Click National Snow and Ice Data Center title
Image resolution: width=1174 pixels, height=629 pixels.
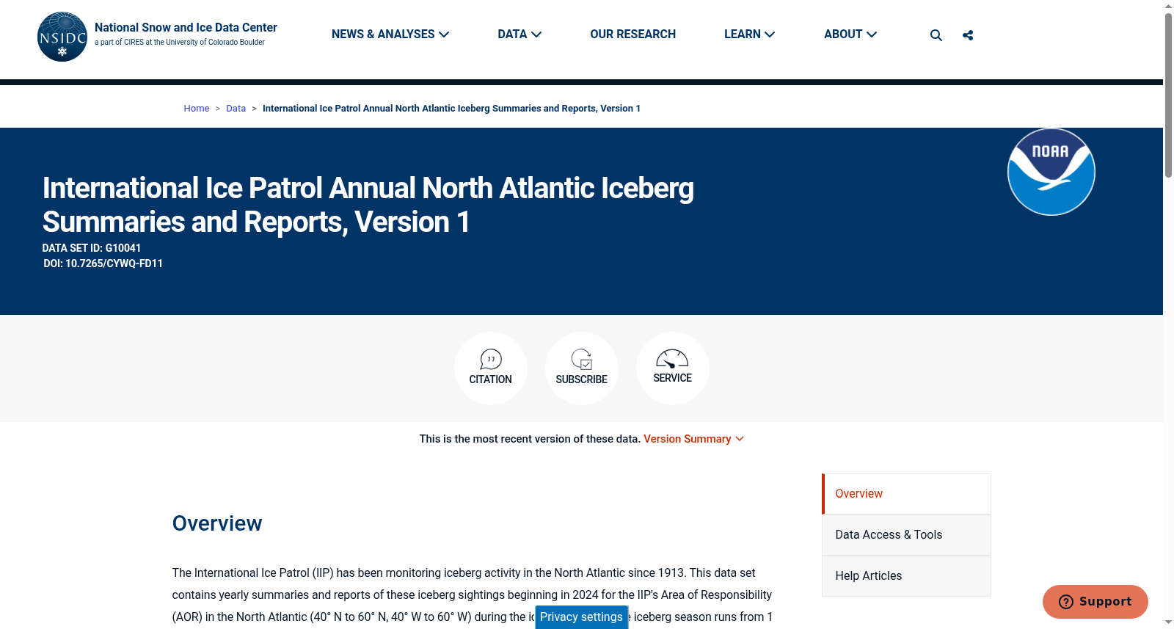(x=186, y=28)
